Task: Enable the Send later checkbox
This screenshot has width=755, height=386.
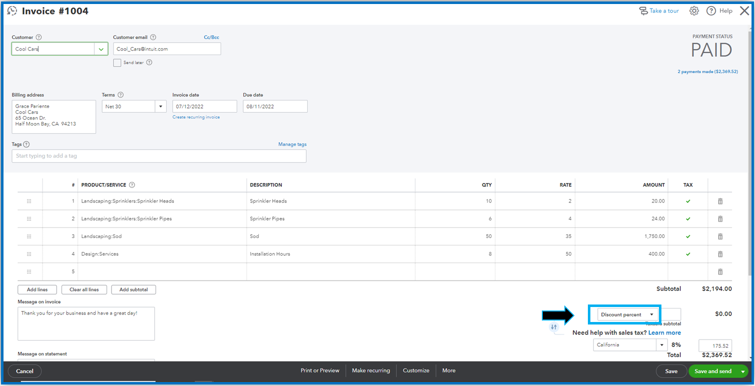Action: [117, 63]
